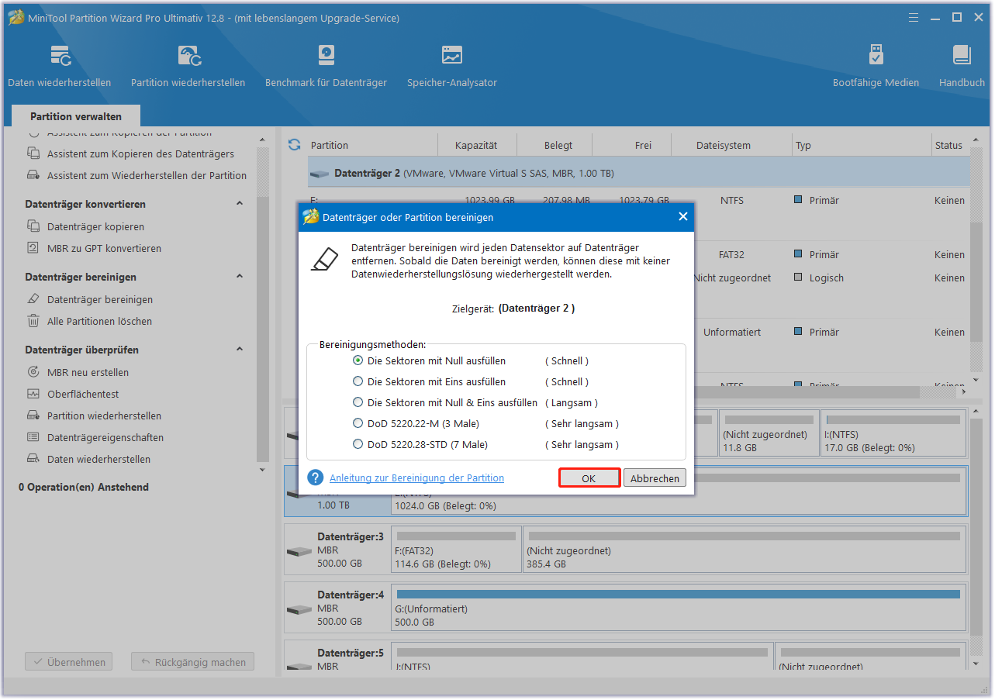Select Sektoren mit Null & Eins ausfüllen
995x700 pixels.
pyautogui.click(x=358, y=402)
